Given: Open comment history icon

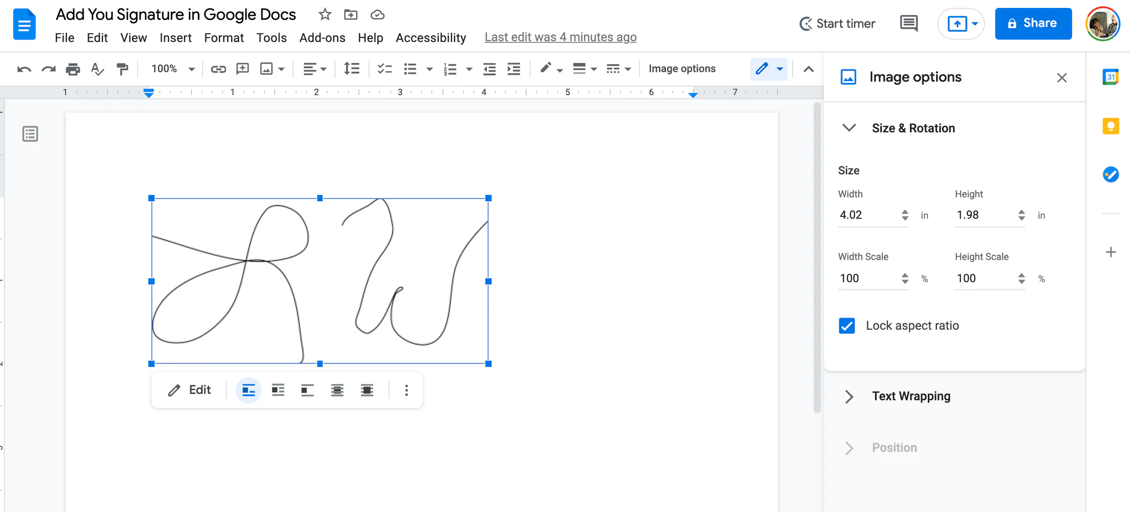Looking at the screenshot, I should coord(908,23).
